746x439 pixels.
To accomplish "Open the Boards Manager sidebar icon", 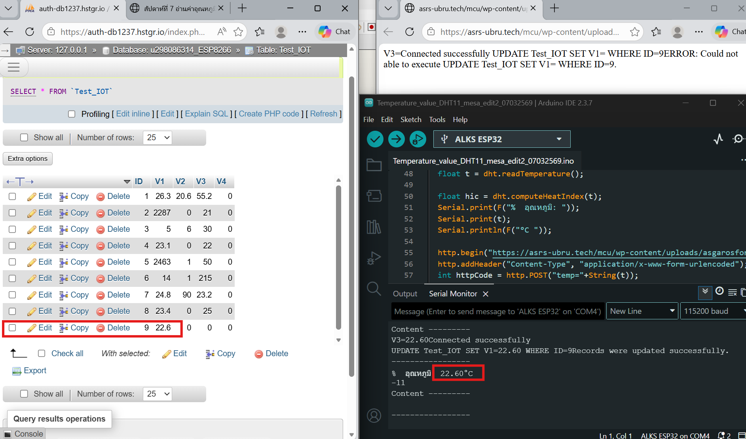I will [374, 196].
